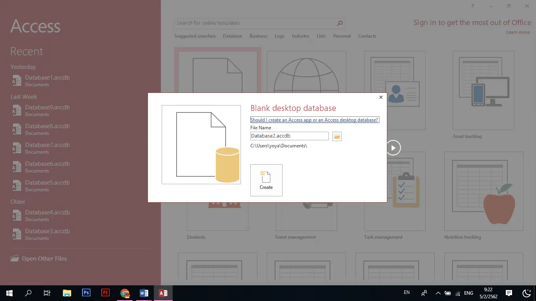Click the File Name field with Database2.accdb

(x=290, y=136)
